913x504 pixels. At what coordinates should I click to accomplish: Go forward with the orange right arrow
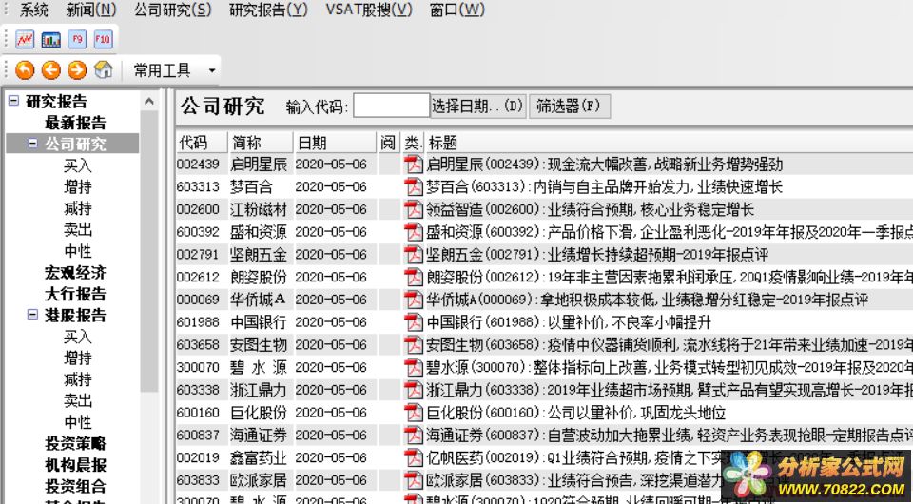77,70
